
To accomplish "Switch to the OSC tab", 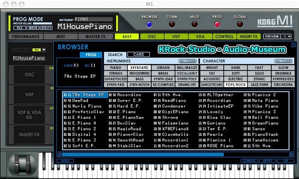I will point(152,36).
